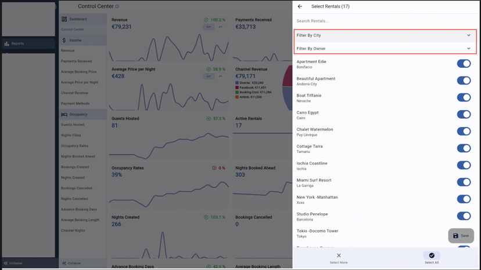Click the Select All checkmark icon
The width and height of the screenshot is (481, 270).
click(x=432, y=256)
